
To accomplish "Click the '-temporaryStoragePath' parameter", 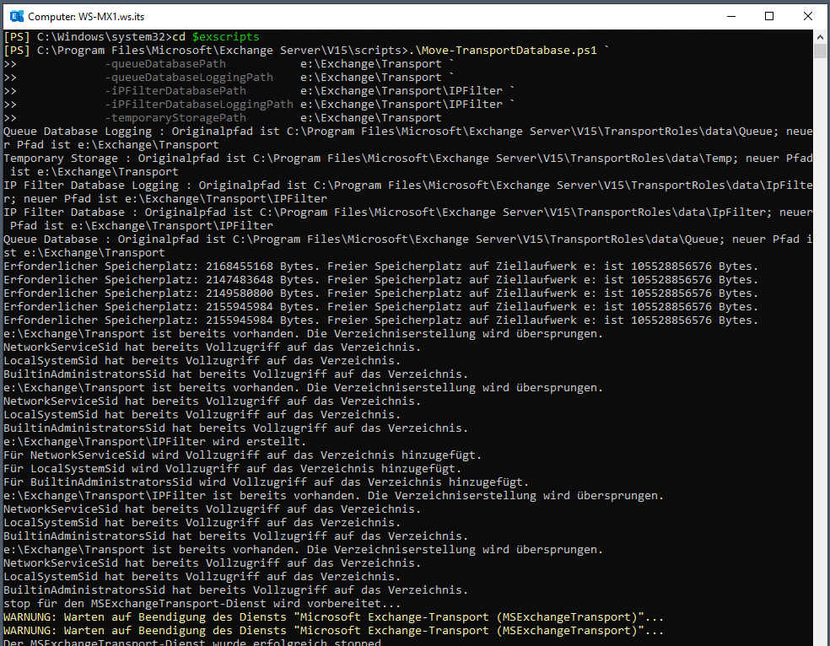I will point(175,118).
